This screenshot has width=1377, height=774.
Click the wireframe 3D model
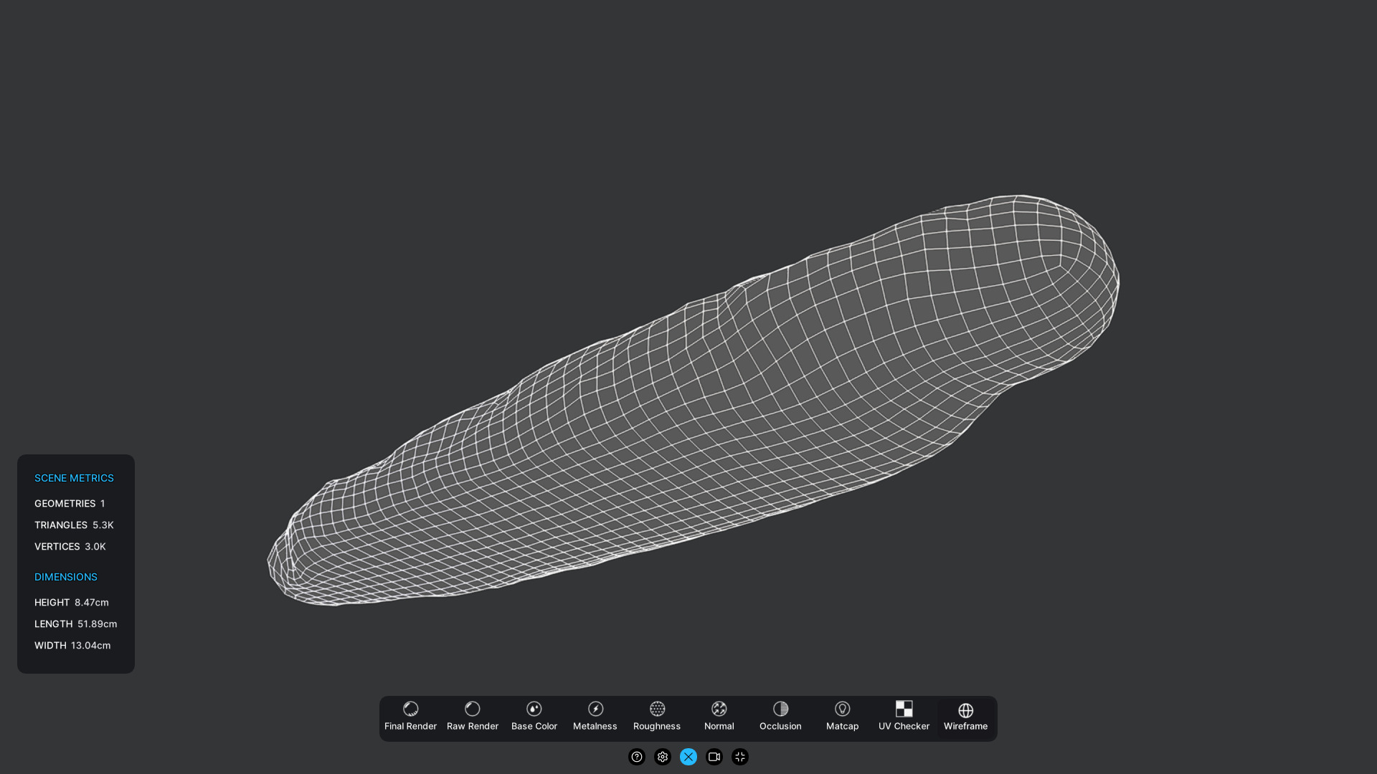pyautogui.click(x=693, y=401)
